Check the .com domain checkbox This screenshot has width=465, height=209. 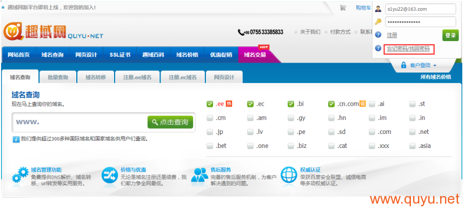tap(372, 132)
